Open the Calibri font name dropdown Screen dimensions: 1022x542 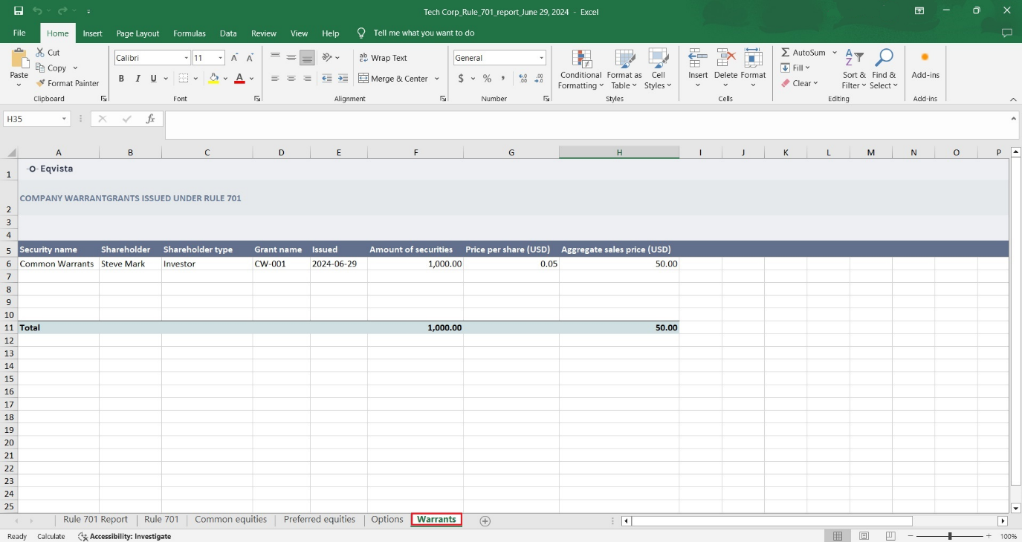pos(186,58)
